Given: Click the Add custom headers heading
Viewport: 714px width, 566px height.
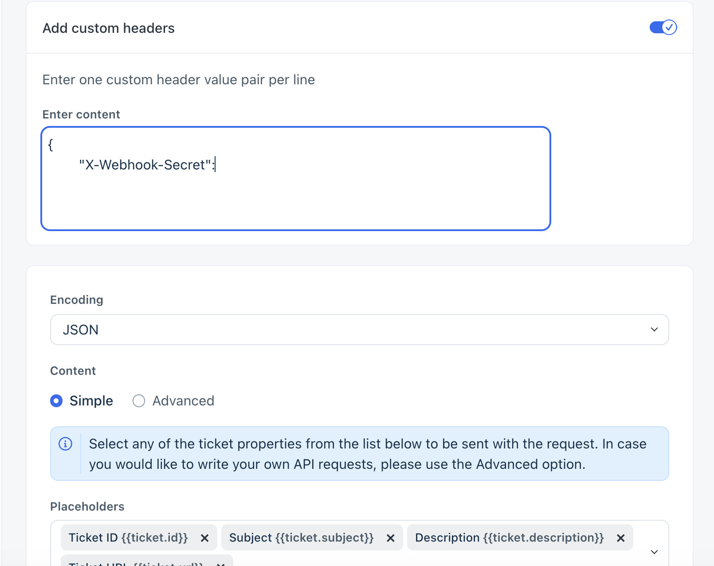Looking at the screenshot, I should pyautogui.click(x=109, y=28).
